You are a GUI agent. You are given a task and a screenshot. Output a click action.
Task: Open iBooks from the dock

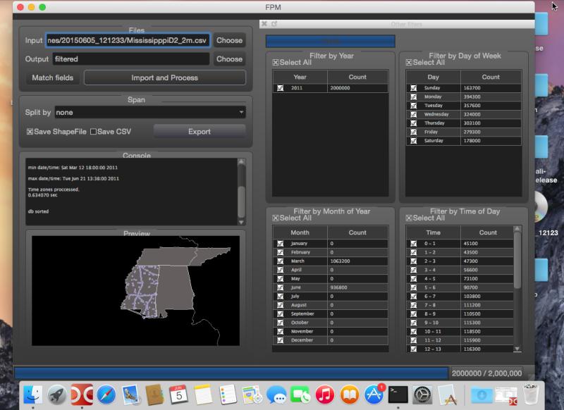(349, 395)
